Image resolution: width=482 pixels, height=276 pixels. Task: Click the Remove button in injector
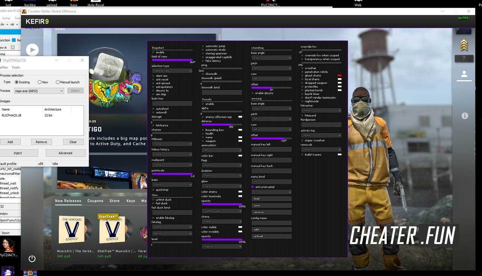click(x=41, y=142)
